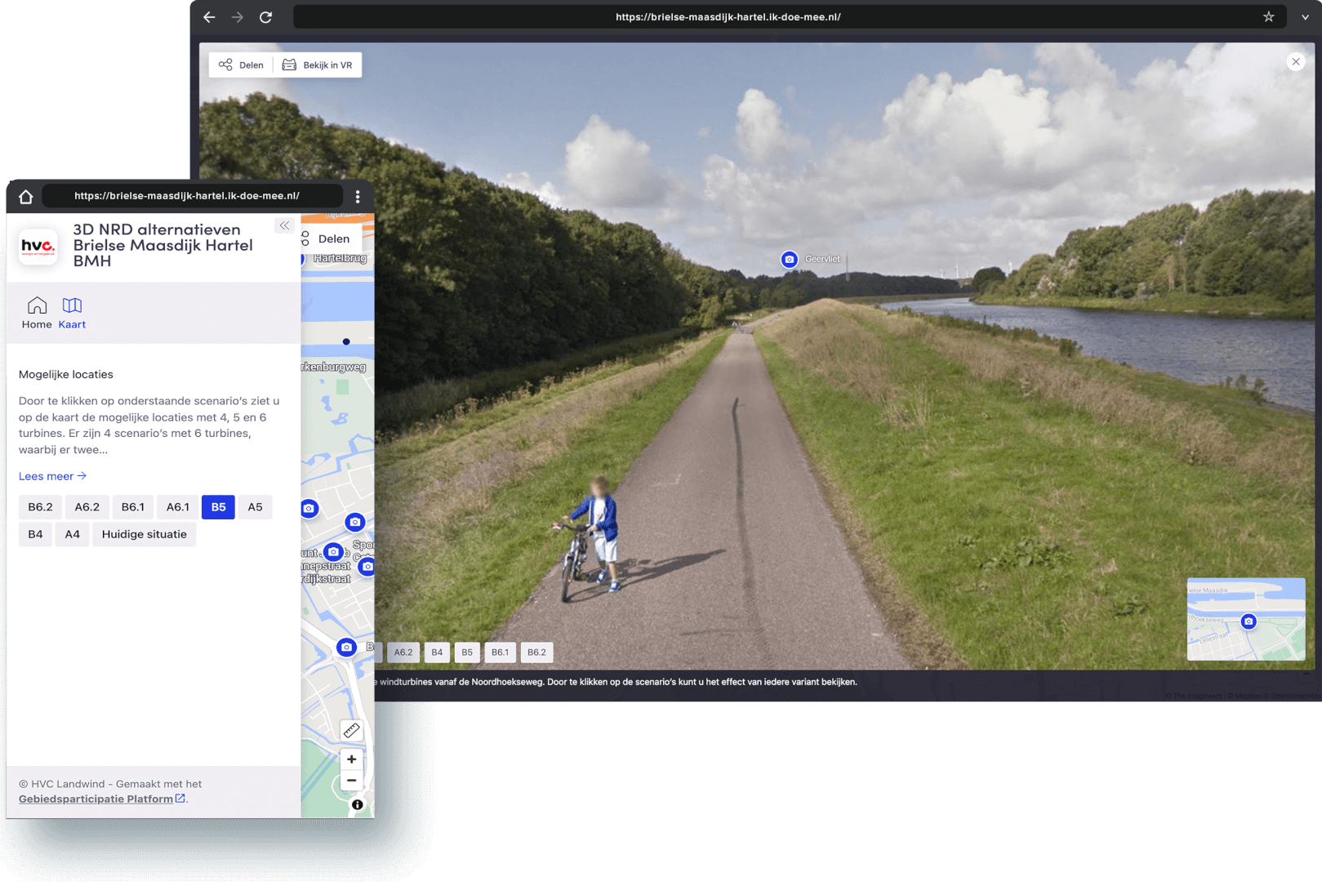Select the ruler measure tool on the map
1322x882 pixels.
click(351, 730)
